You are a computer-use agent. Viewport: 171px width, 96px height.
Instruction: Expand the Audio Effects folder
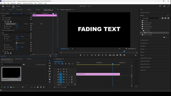click(x=141, y=25)
